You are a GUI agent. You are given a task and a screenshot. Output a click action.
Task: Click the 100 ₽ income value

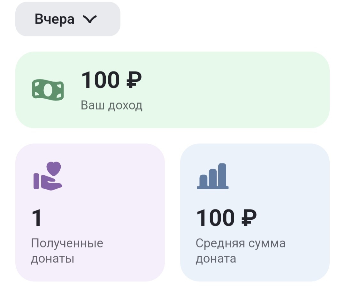point(112,80)
